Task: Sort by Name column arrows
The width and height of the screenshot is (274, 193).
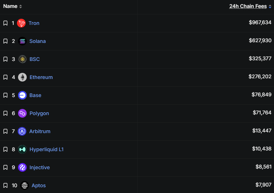Action: [21, 6]
